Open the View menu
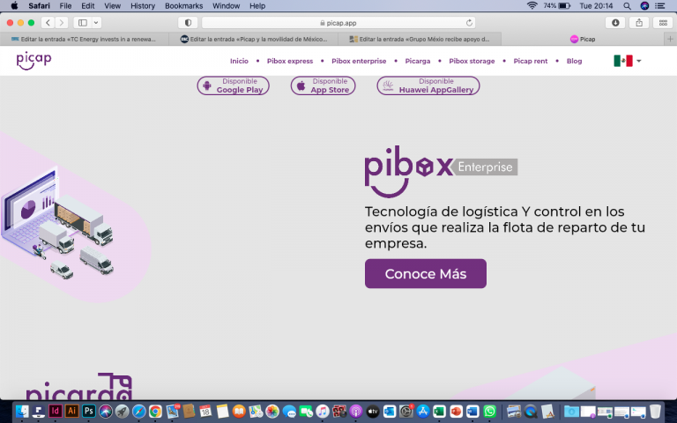This screenshot has height=423, width=677. [x=112, y=5]
